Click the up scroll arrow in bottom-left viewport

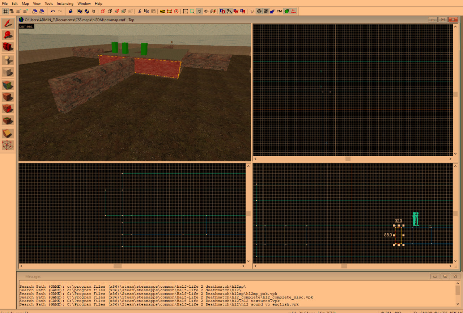click(x=248, y=166)
